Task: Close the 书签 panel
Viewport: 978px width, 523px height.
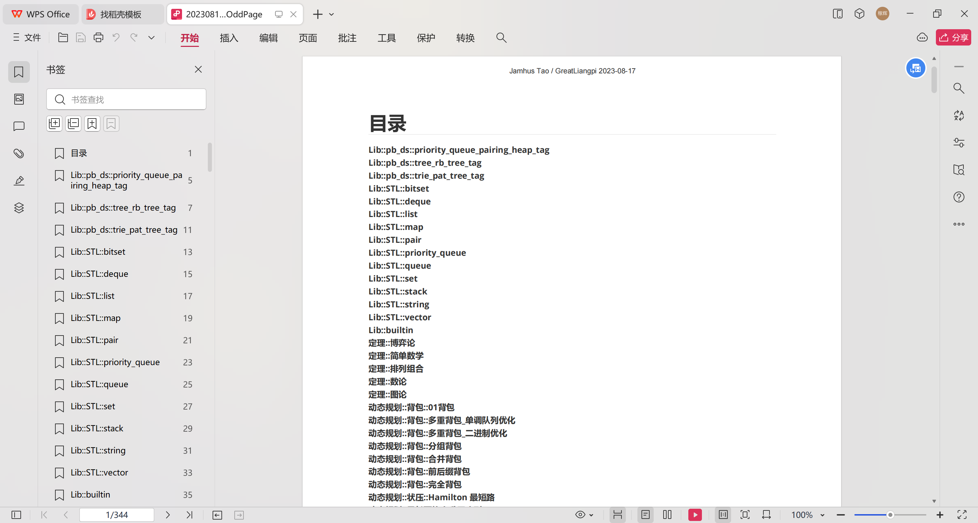Action: coord(198,70)
